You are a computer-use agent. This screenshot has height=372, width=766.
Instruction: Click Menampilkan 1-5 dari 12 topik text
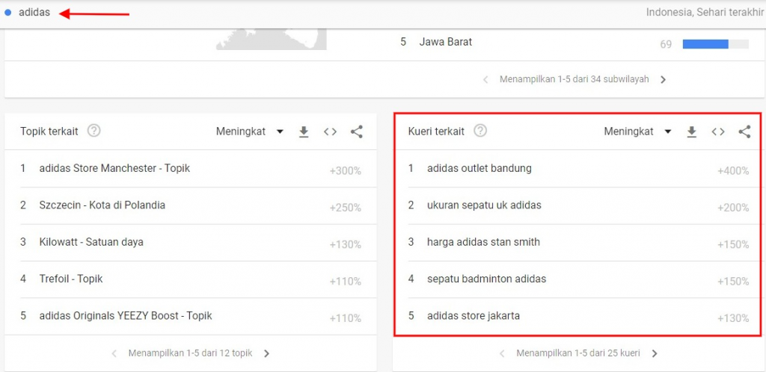tap(191, 353)
